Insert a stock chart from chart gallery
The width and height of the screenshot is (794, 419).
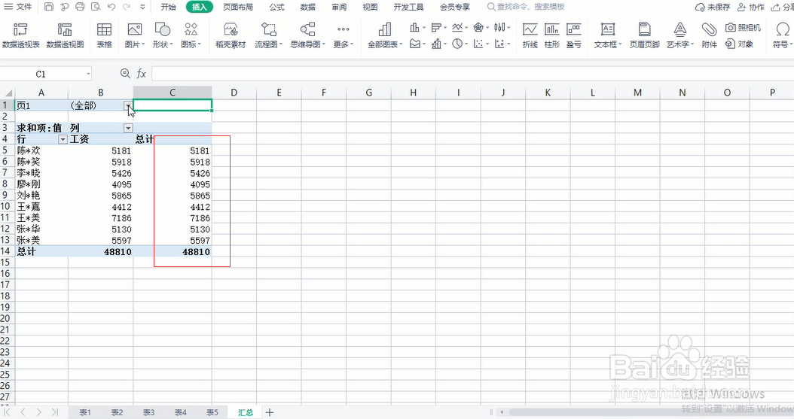[x=502, y=27]
